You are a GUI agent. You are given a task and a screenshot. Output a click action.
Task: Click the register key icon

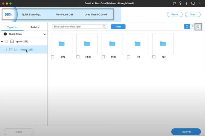[x=180, y=3]
